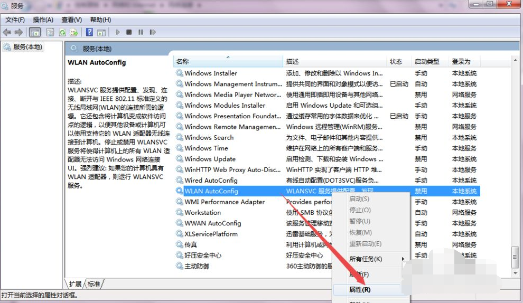The width and height of the screenshot is (523, 303).
Task: Select 服务(本地) in the left tree
Action: [x=27, y=47]
